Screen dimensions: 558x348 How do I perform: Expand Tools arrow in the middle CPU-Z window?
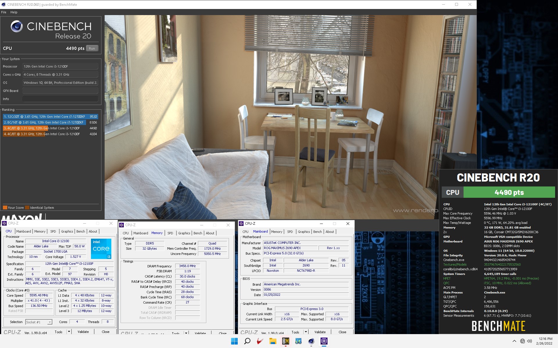click(x=186, y=333)
